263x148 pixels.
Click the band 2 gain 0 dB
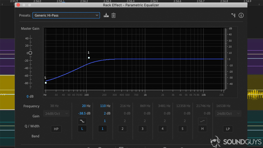click(x=127, y=113)
